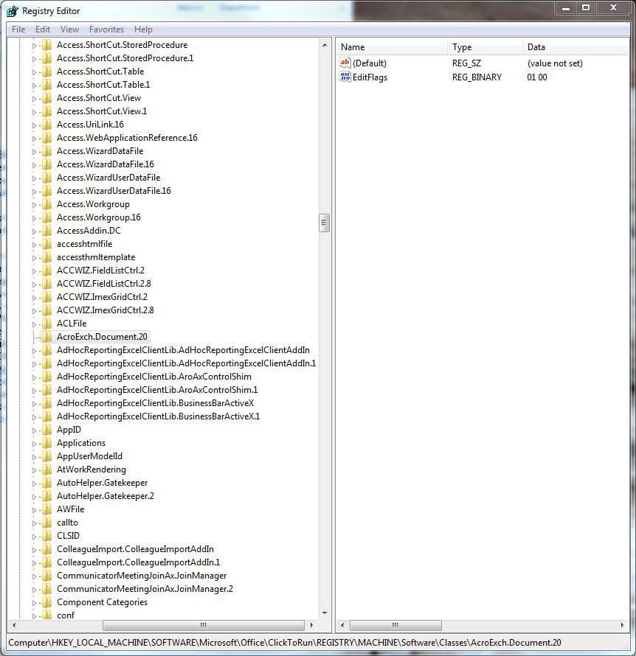Click the folder icon beside AppID
Screen dimensions: 636x656
tap(46, 429)
